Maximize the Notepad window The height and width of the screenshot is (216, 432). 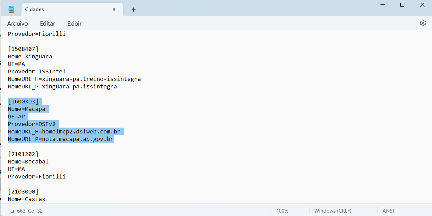click(x=402, y=5)
